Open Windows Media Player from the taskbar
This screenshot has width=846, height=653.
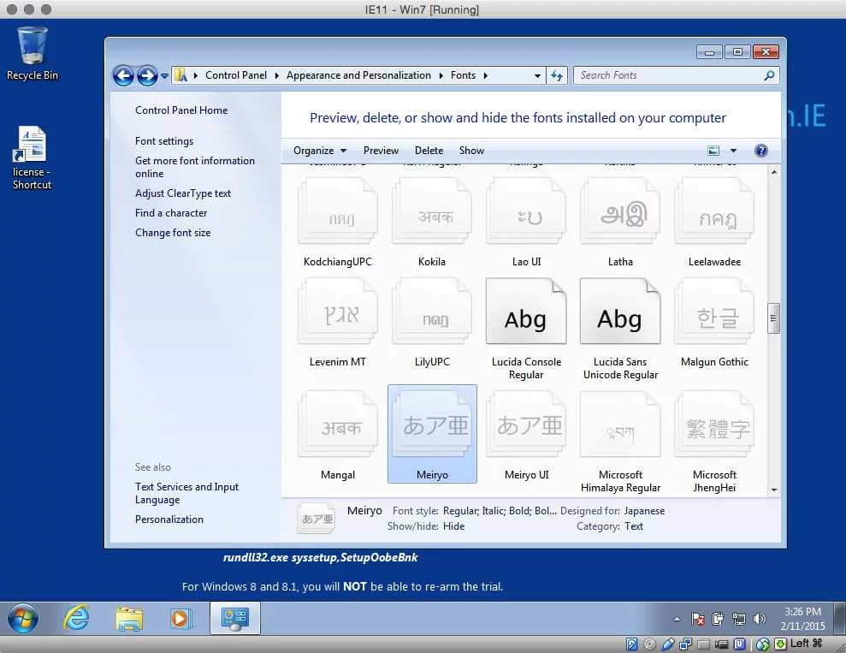click(180, 619)
